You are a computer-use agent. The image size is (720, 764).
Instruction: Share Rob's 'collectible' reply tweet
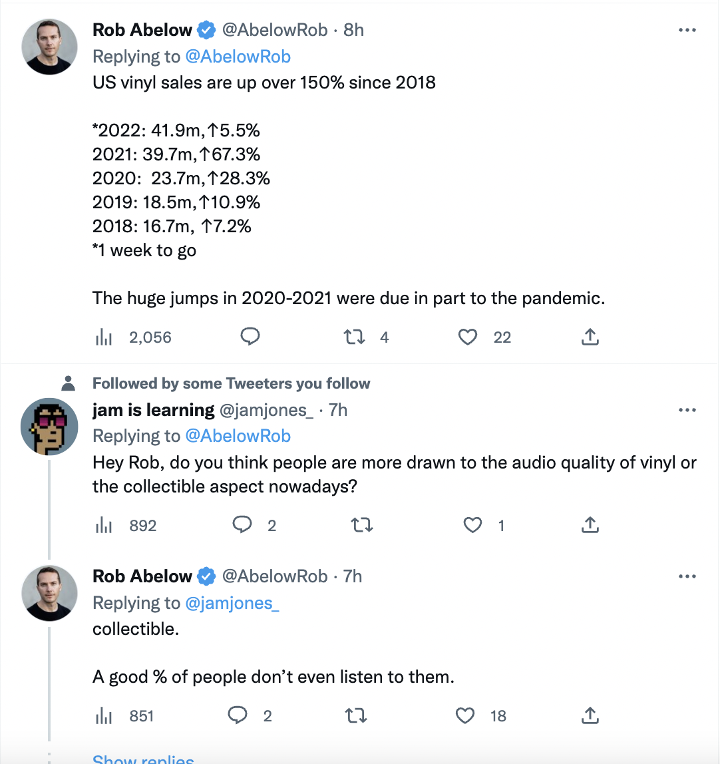click(x=590, y=715)
